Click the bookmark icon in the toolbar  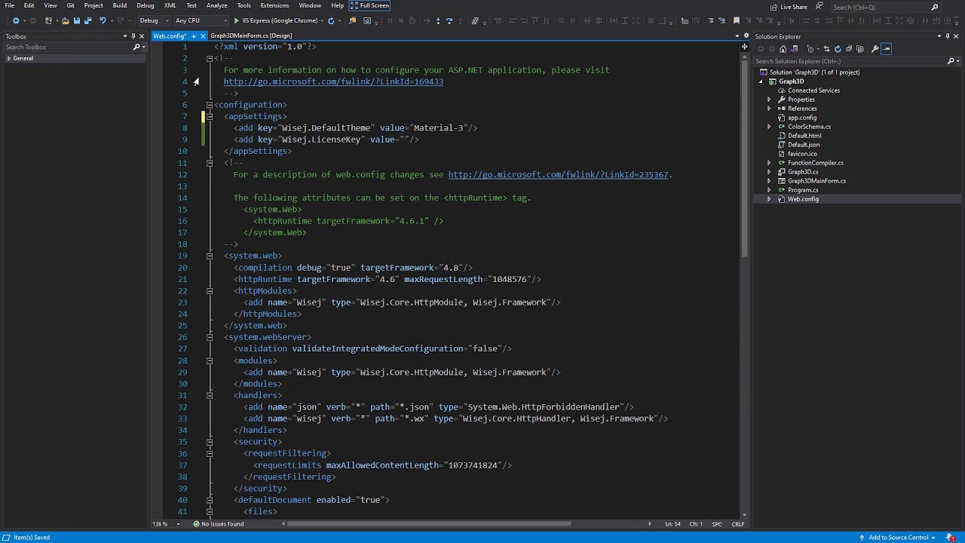[x=737, y=20]
